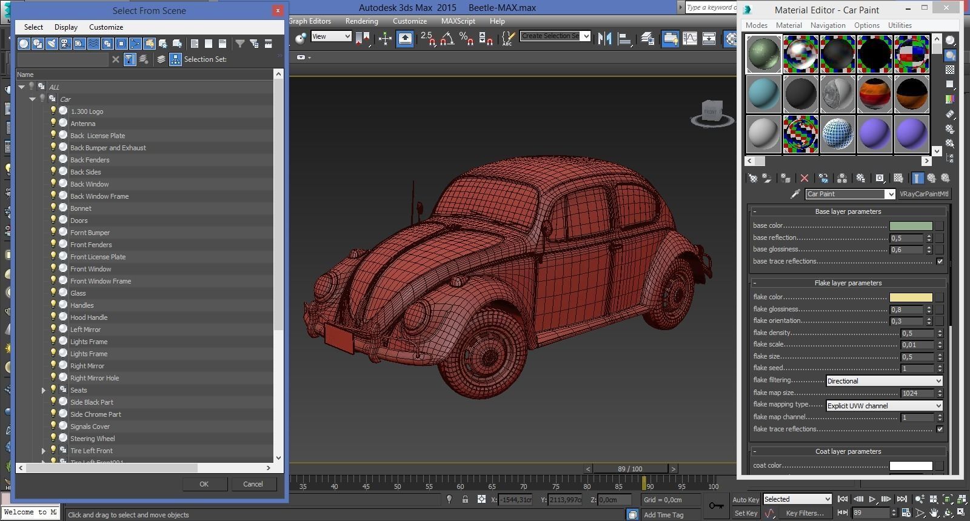Expand the Seats group
The height and width of the screenshot is (521, 970).
point(43,390)
